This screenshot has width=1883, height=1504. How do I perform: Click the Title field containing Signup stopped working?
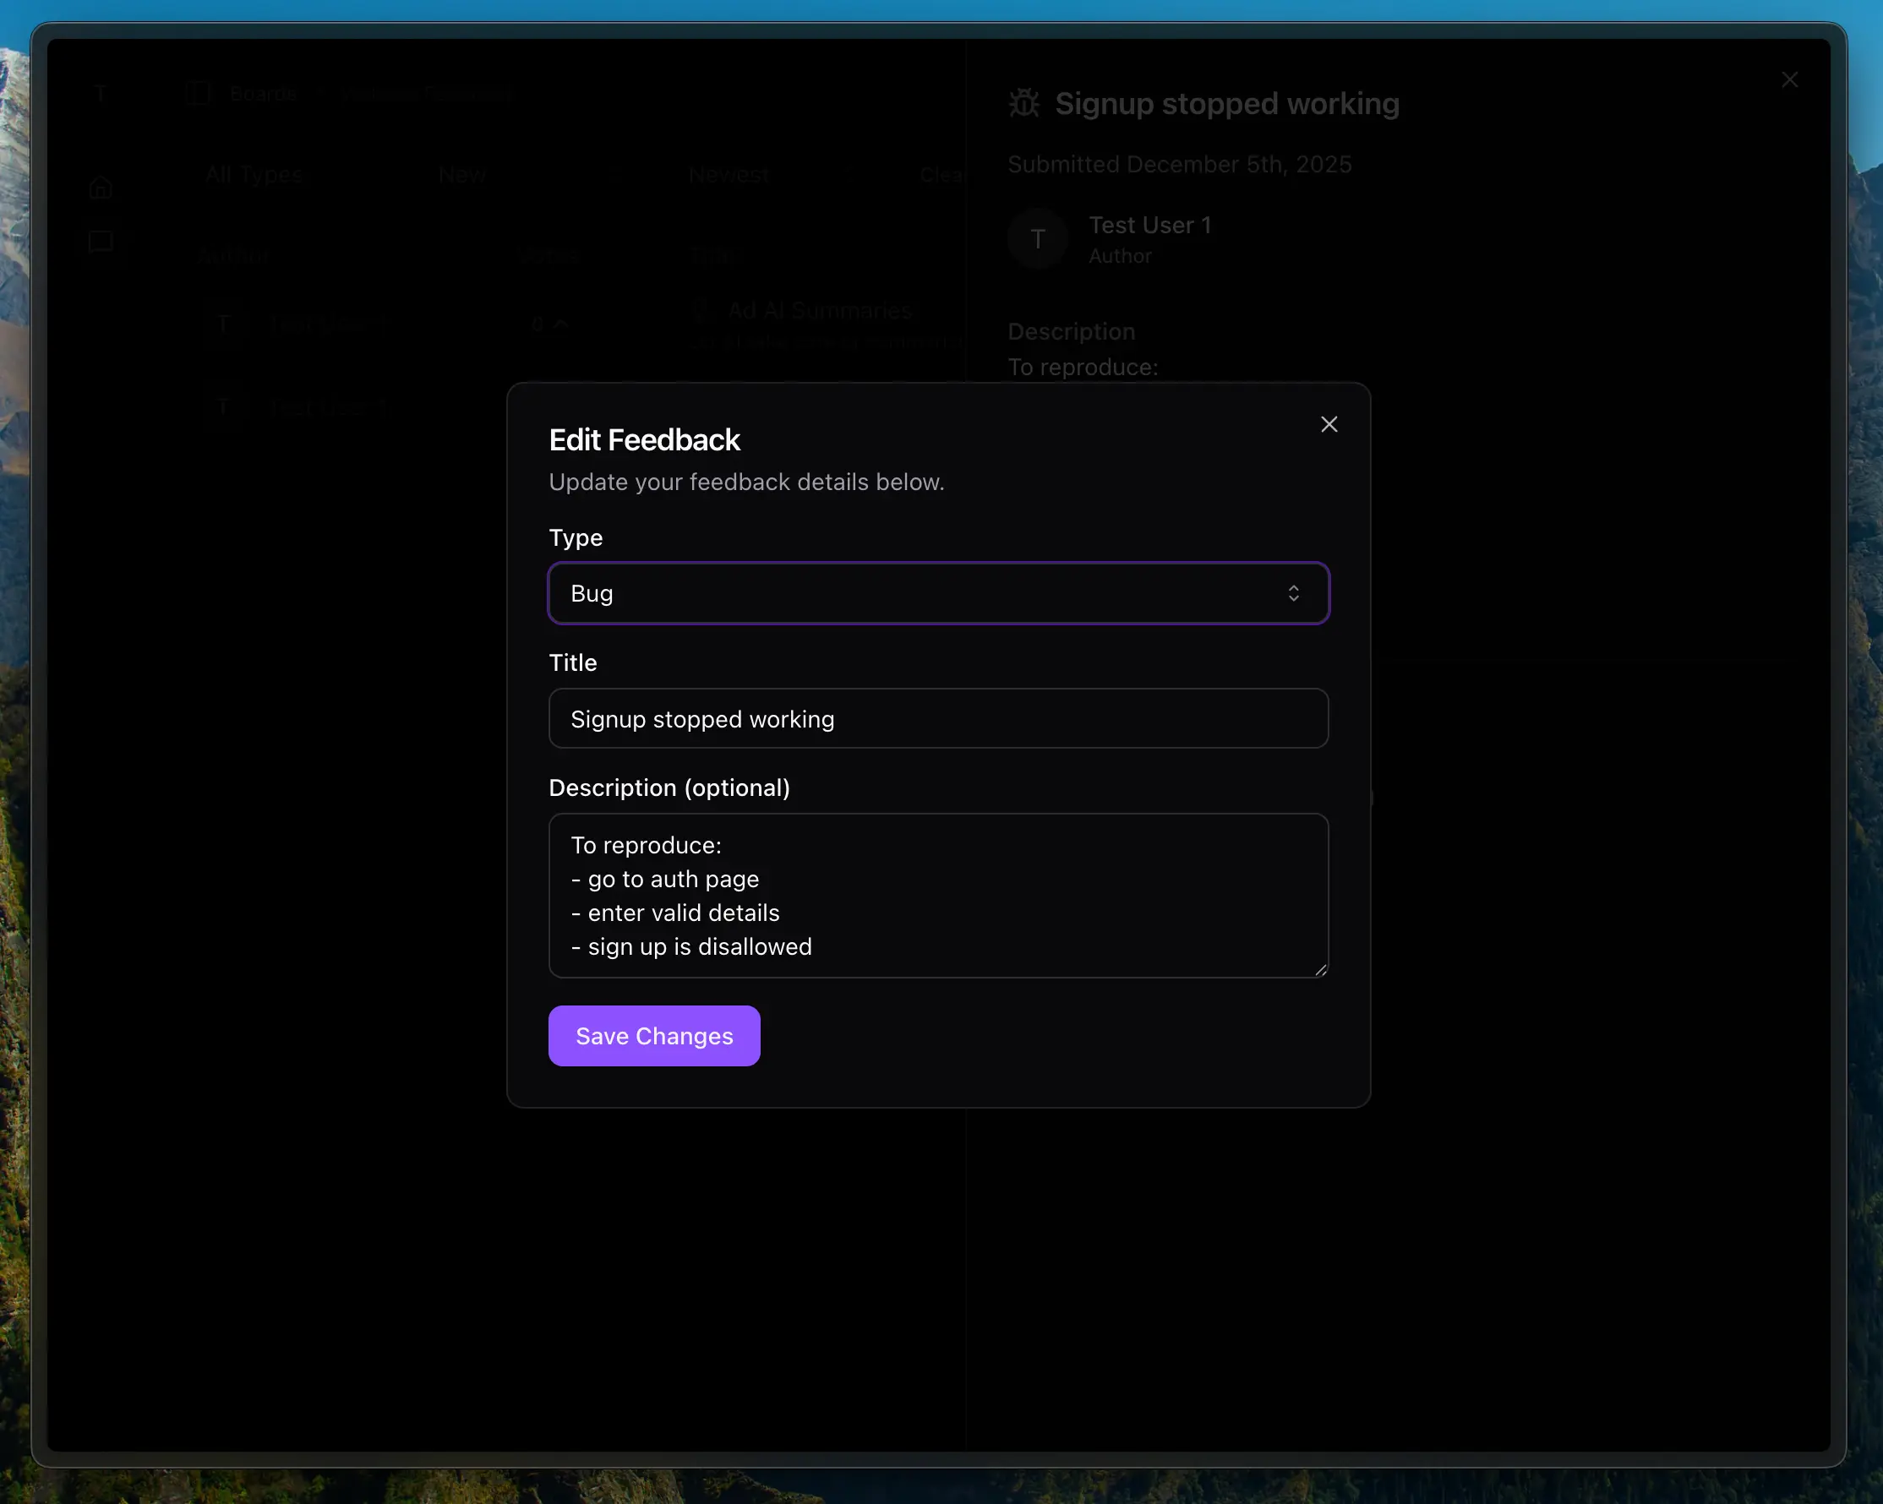[938, 719]
